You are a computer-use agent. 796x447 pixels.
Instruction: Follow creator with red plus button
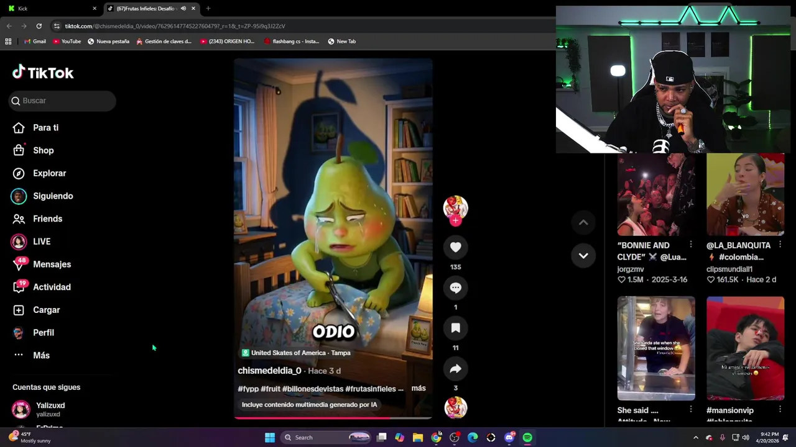455,221
